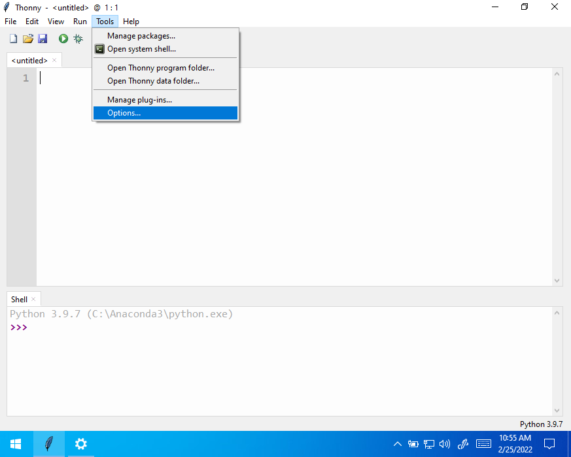571x457 pixels.
Task: Click the Python 3.9.7 interpreter status label
Action: coord(541,424)
